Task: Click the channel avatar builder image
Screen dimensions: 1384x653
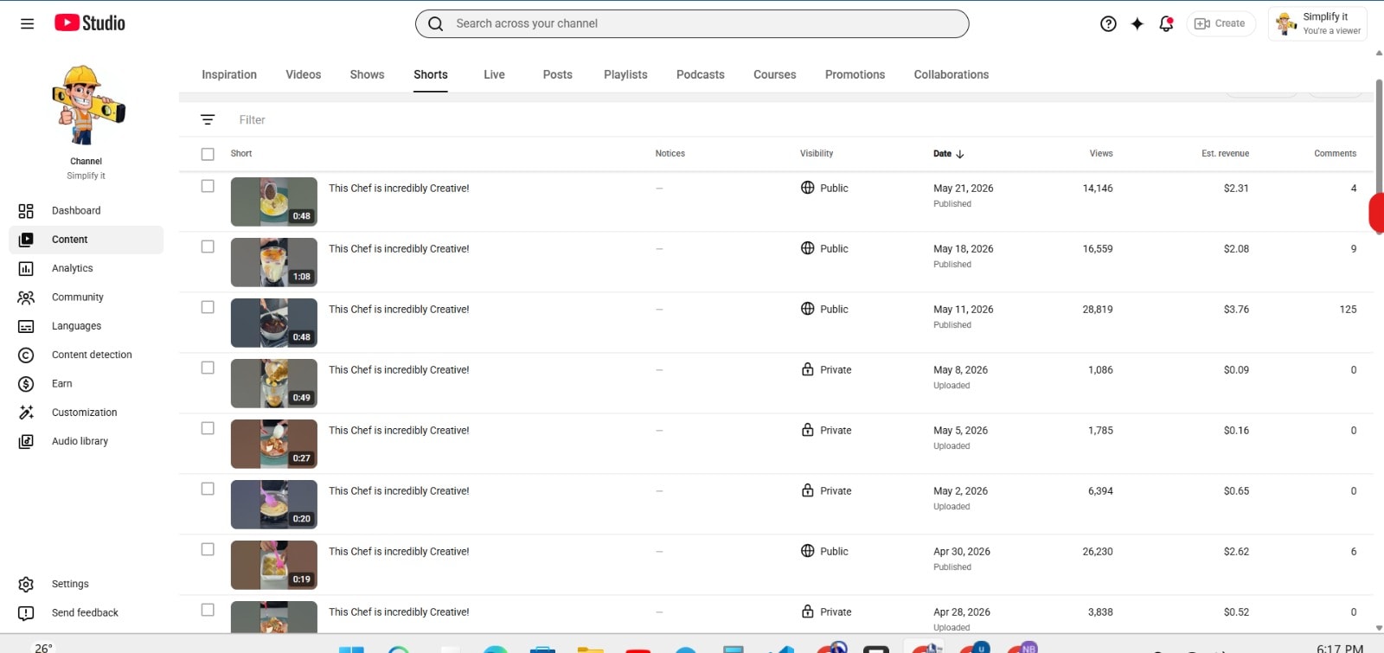Action: tap(86, 105)
